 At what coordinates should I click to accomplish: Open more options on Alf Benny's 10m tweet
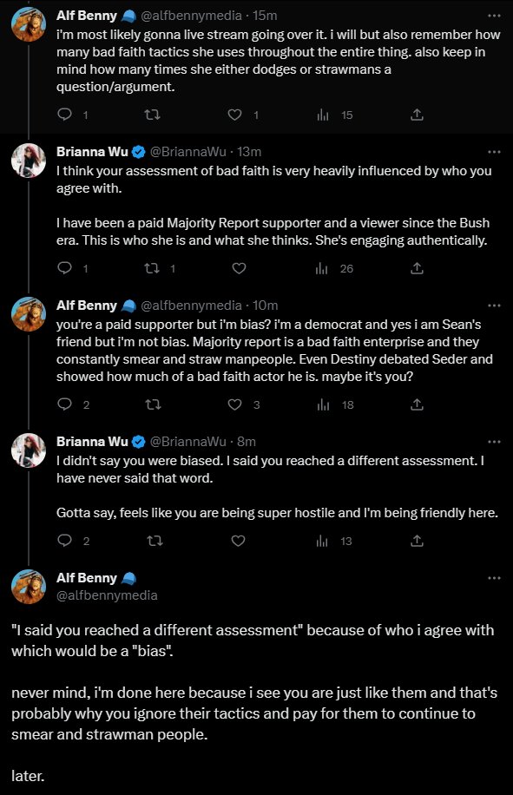[494, 306]
